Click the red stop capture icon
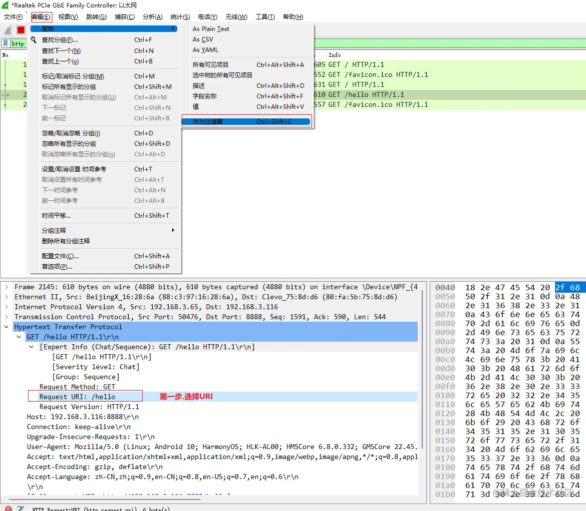This screenshot has width=586, height=511. (x=21, y=30)
